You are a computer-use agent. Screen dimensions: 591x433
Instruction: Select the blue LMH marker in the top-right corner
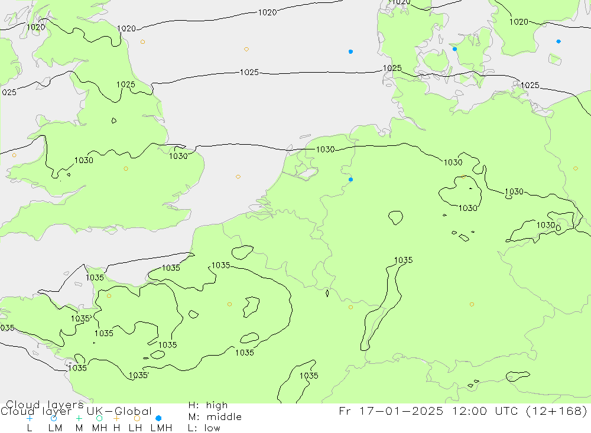click(x=558, y=41)
